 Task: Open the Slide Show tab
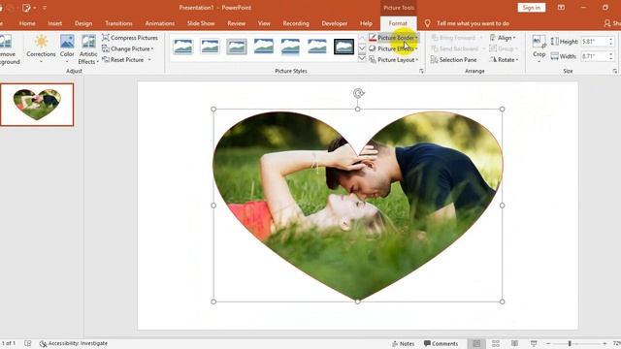click(201, 23)
